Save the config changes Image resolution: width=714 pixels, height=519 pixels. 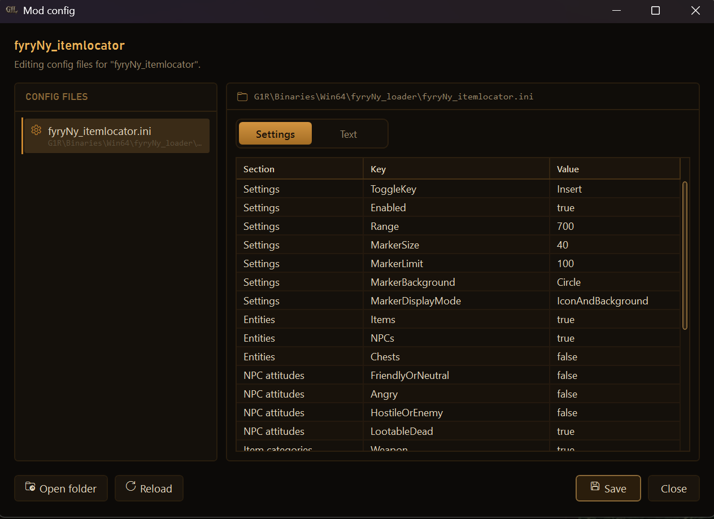point(608,489)
